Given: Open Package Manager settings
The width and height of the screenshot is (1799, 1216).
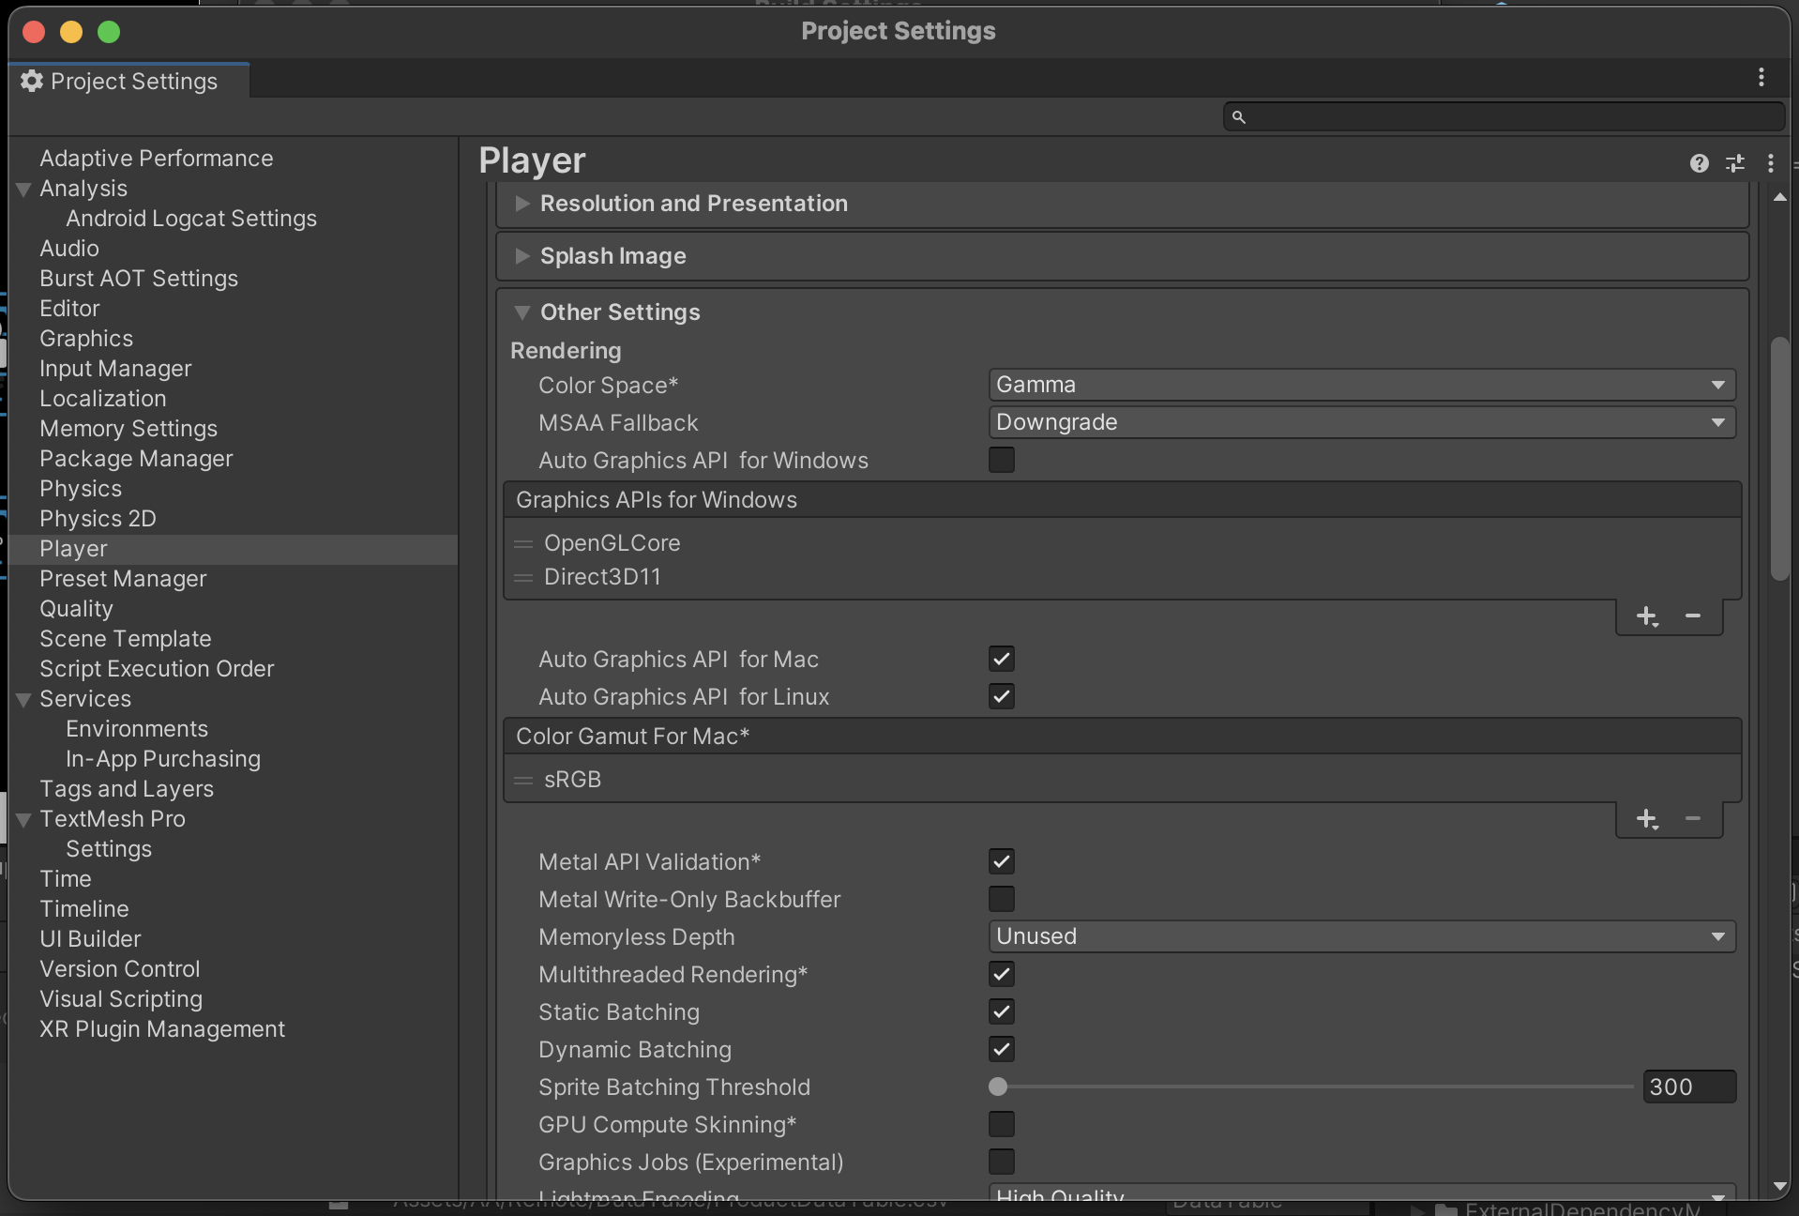Looking at the screenshot, I should [x=136, y=459].
